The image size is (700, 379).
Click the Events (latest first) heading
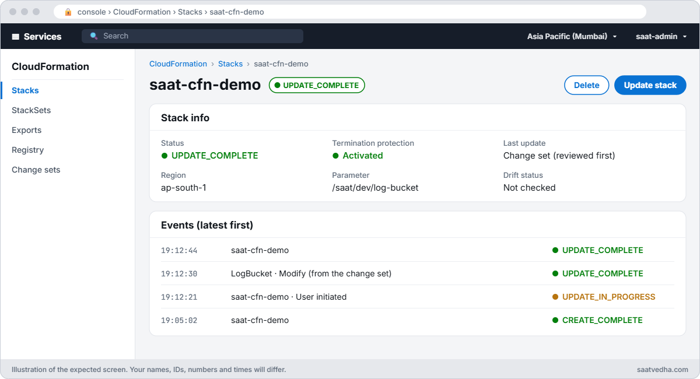207,225
